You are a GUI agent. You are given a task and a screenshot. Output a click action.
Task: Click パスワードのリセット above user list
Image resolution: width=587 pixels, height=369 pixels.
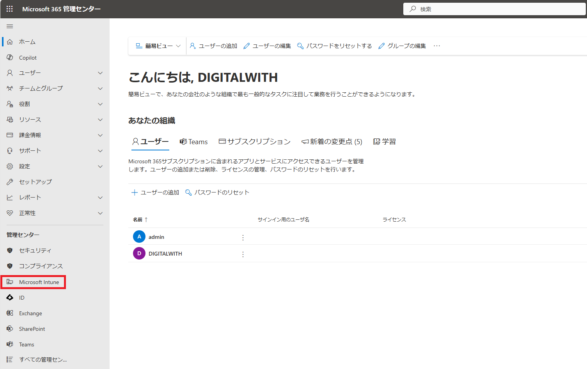(x=217, y=192)
